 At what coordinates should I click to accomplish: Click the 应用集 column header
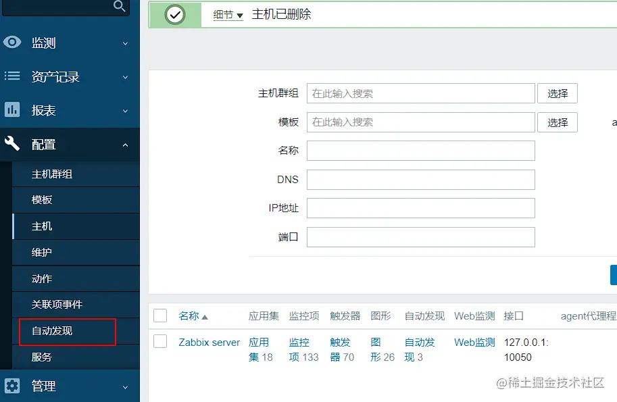(x=264, y=316)
